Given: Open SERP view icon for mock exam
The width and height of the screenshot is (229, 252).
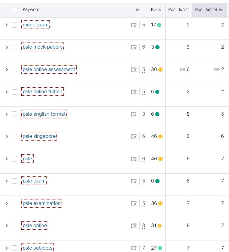Looking at the screenshot, I should coord(134,25).
